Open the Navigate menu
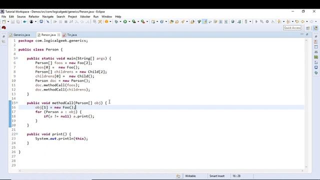 click(48, 16)
